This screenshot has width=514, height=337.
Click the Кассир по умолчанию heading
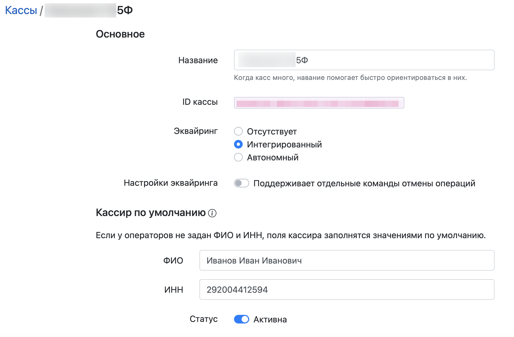coord(151,213)
